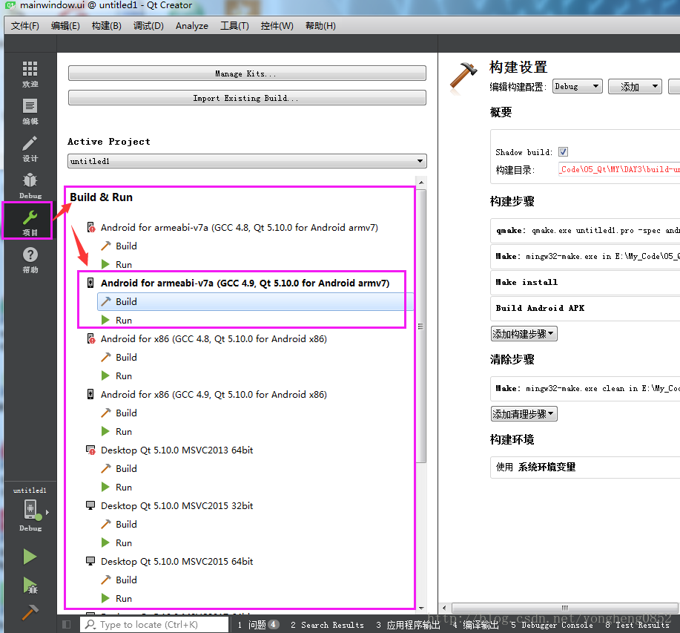Click Import Existing Build button

(247, 98)
